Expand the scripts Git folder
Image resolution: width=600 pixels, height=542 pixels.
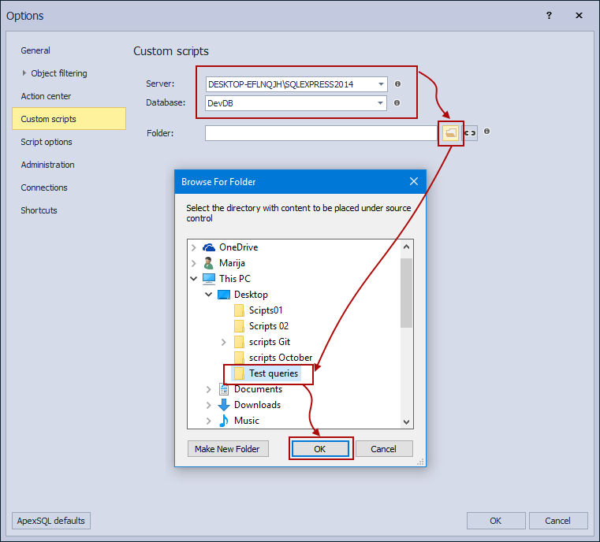coord(224,342)
